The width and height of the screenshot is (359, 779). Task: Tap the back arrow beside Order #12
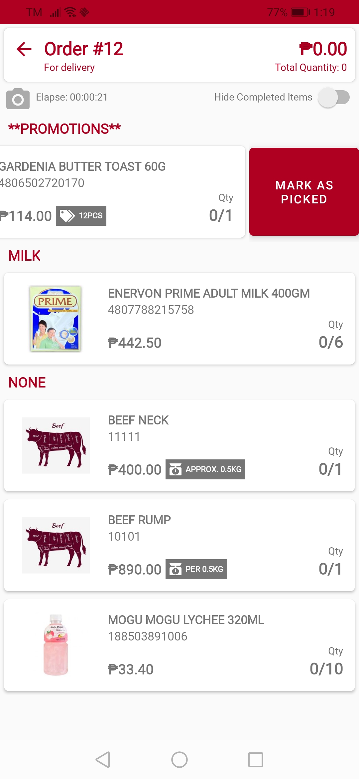pos(24,49)
